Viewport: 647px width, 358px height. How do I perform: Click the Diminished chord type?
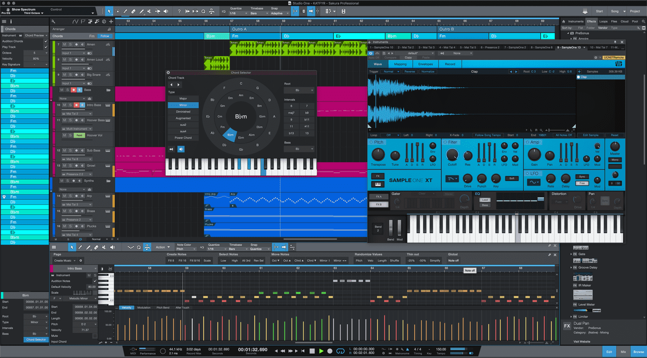pyautogui.click(x=183, y=112)
